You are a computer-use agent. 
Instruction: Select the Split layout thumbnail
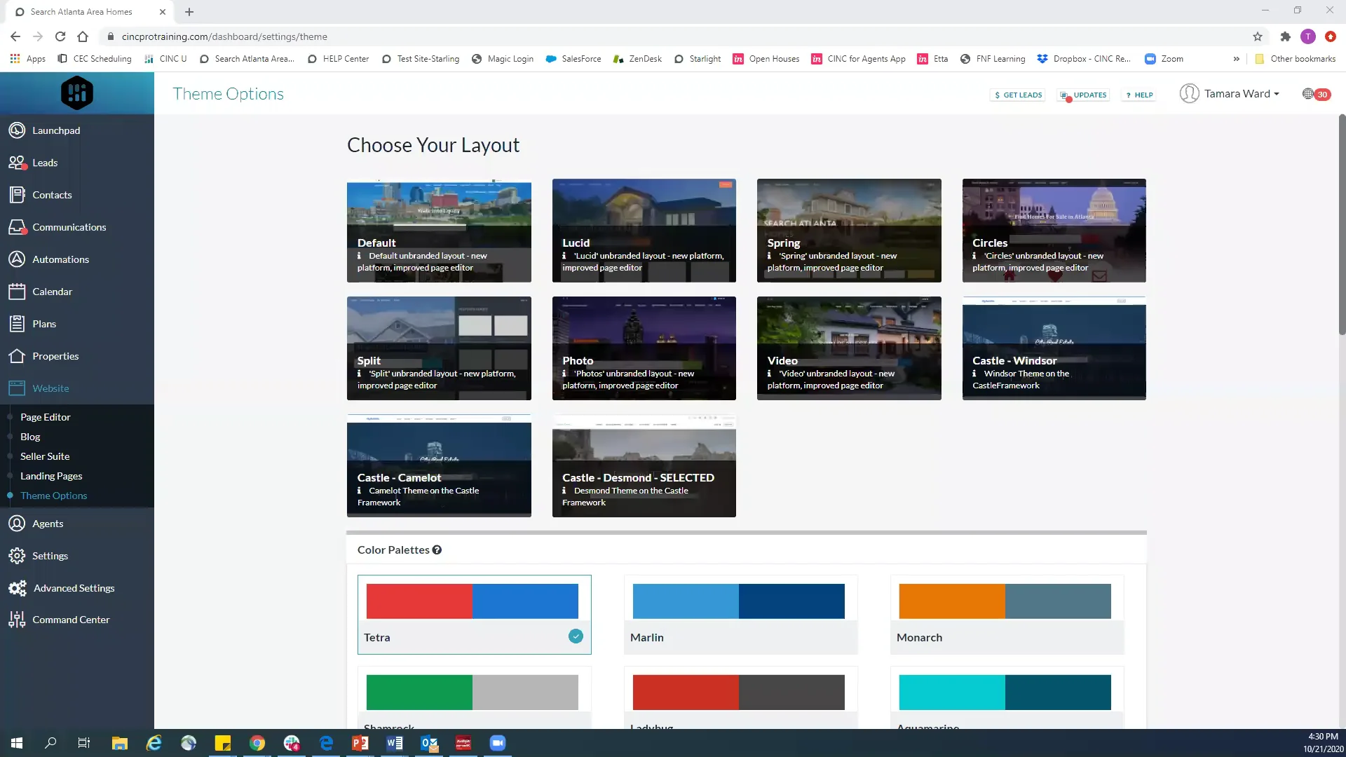[439, 348]
